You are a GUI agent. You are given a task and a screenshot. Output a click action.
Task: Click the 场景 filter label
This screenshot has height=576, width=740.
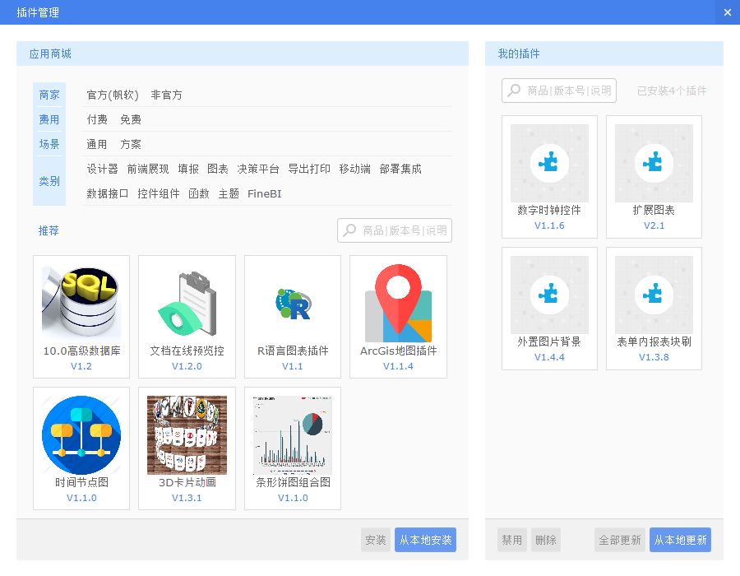click(x=49, y=144)
